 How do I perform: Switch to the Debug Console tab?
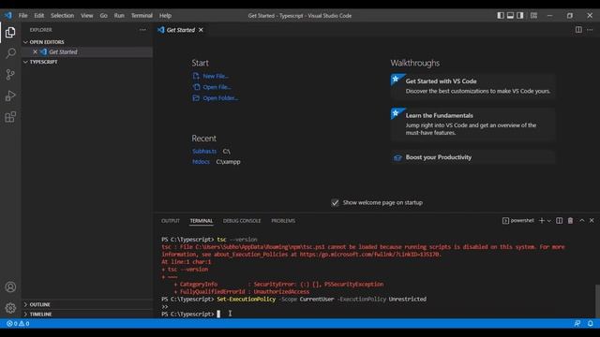point(242,221)
